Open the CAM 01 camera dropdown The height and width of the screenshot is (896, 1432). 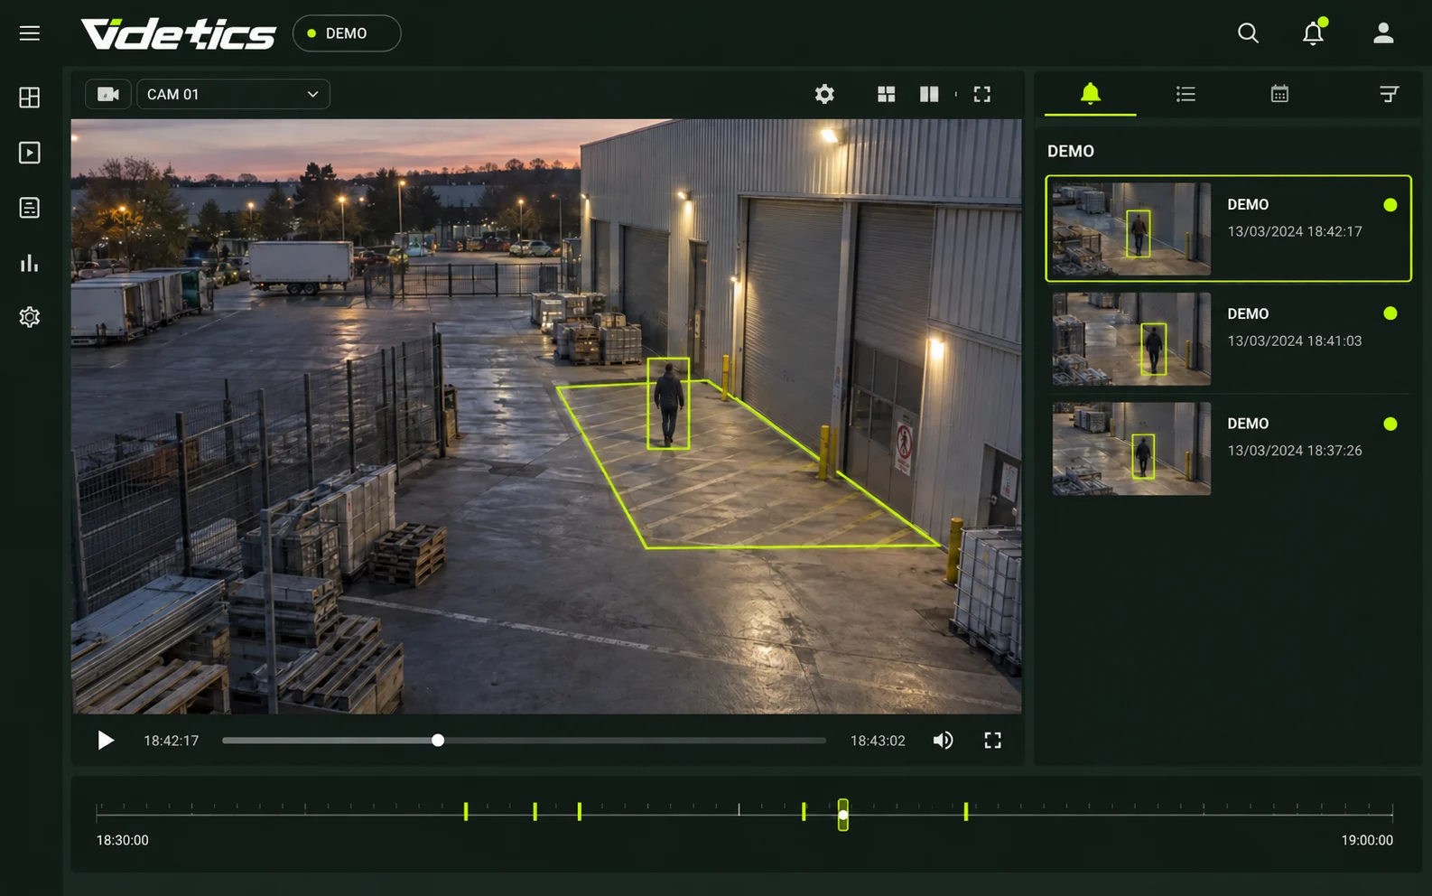(233, 94)
